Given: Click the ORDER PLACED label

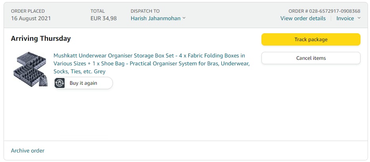Looking at the screenshot, I should point(28,11).
